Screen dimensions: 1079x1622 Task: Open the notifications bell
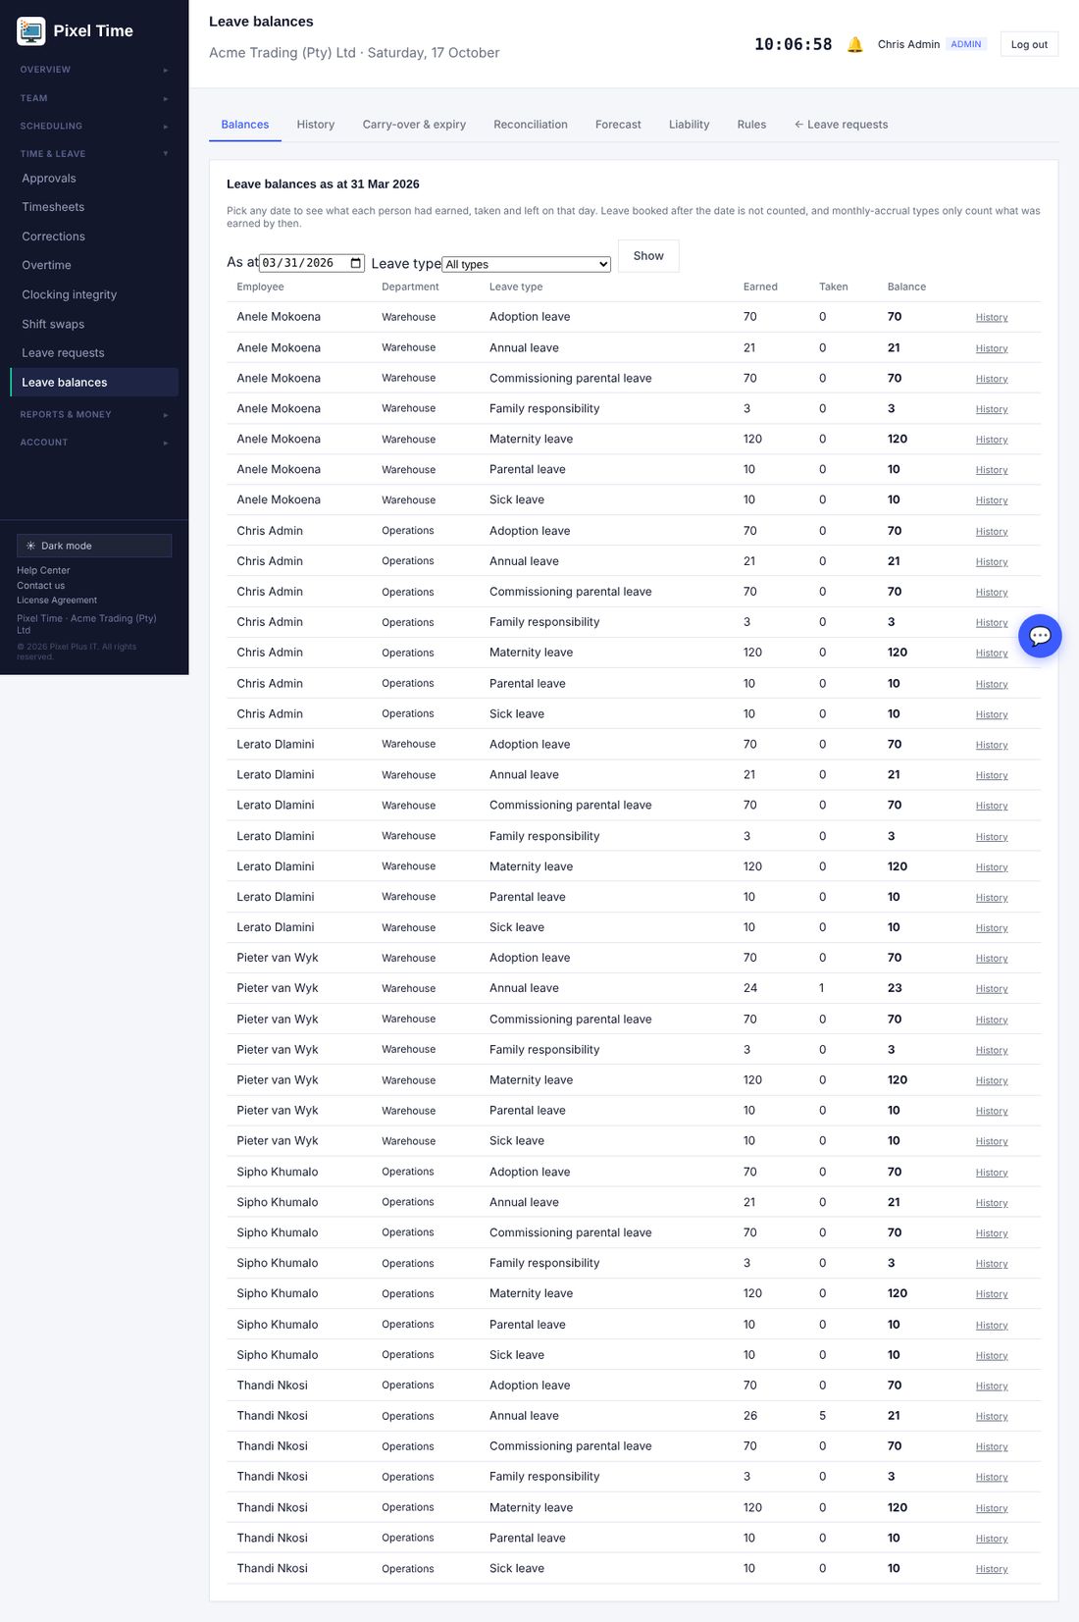click(x=855, y=44)
